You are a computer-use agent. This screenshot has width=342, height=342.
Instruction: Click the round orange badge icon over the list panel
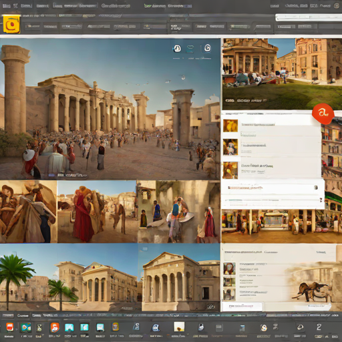(x=323, y=114)
